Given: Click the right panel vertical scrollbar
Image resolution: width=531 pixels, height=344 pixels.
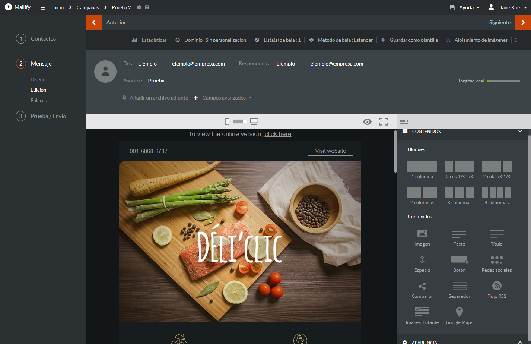Looking at the screenshot, I should [529, 239].
